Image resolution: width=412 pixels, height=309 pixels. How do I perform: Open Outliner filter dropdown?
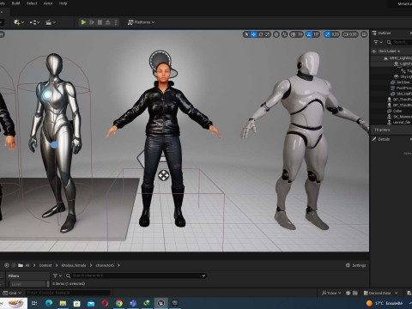(378, 42)
